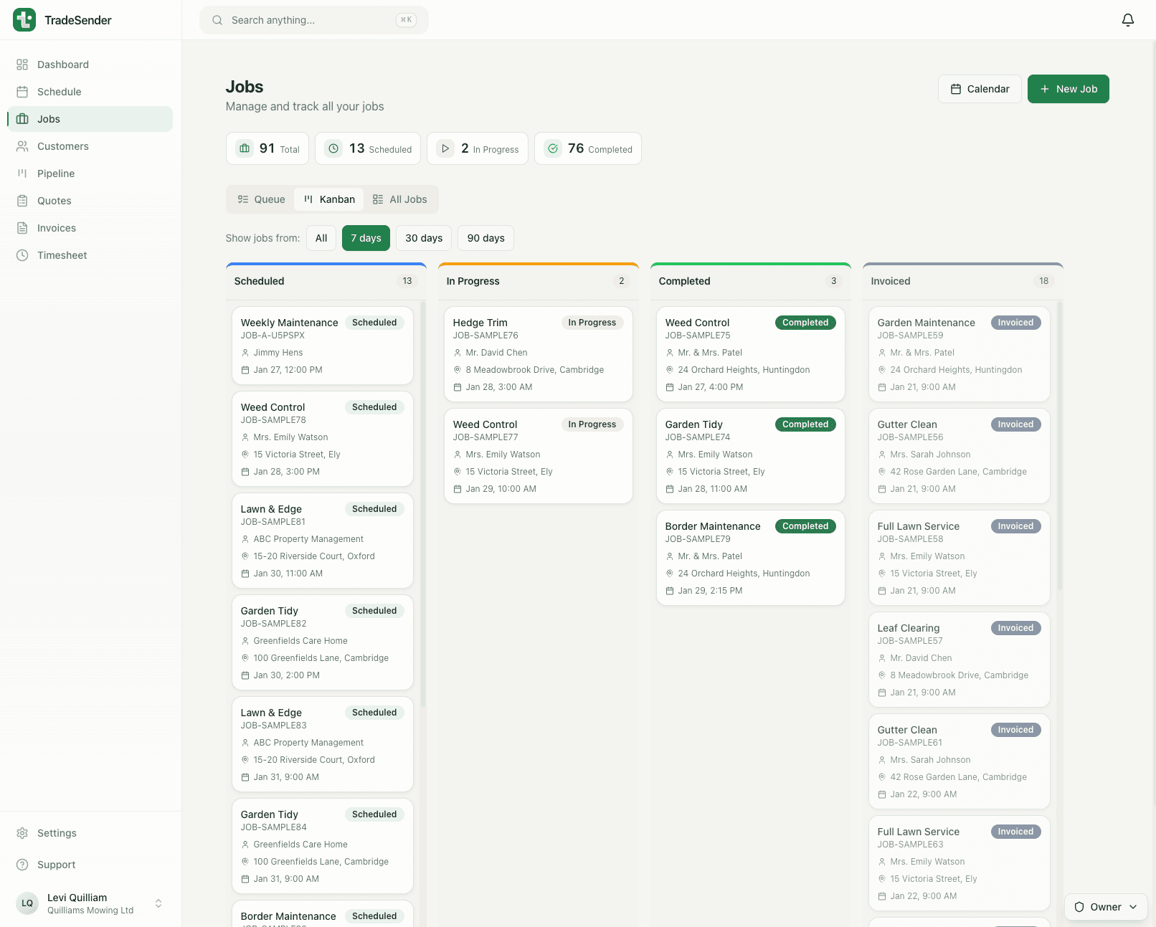Viewport: 1156px width, 927px height.
Task: Select the 90 days filter
Action: tap(485, 237)
